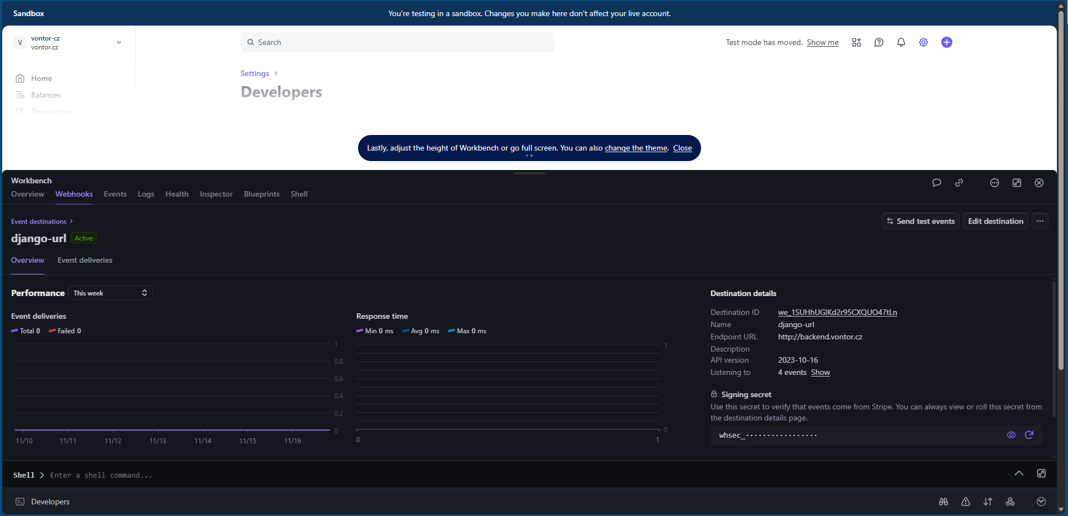Click Show link next to 4 events
The height and width of the screenshot is (516, 1068).
tap(820, 372)
